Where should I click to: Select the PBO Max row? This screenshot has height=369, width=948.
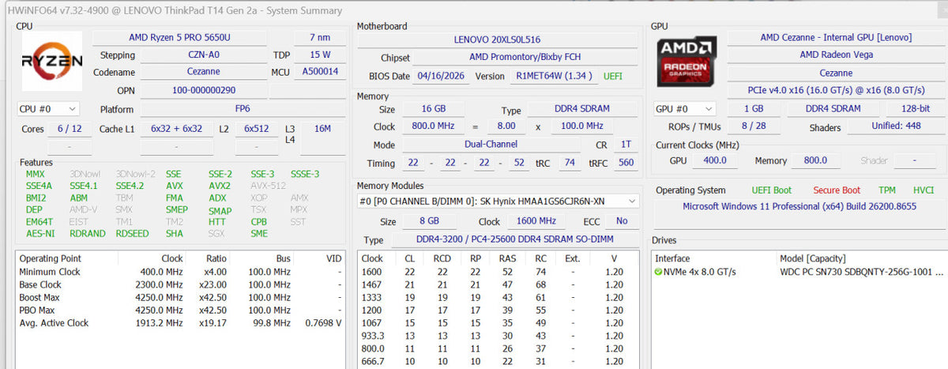pyautogui.click(x=181, y=310)
